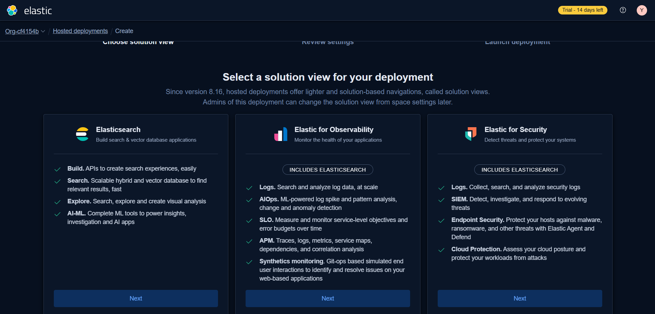The width and height of the screenshot is (655, 314).
Task: Click the 'Search. Scalable hybrid' feature line
Action: [x=137, y=185]
